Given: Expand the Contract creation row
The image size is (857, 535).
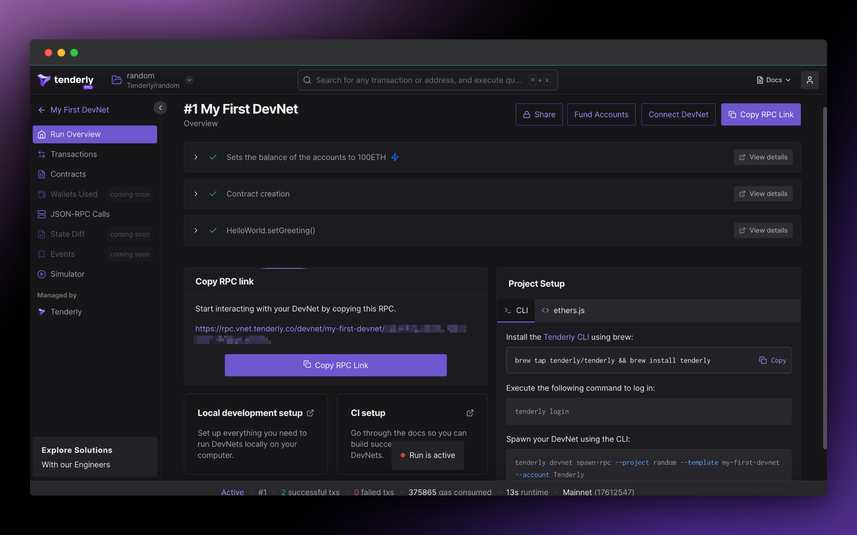Looking at the screenshot, I should point(196,194).
